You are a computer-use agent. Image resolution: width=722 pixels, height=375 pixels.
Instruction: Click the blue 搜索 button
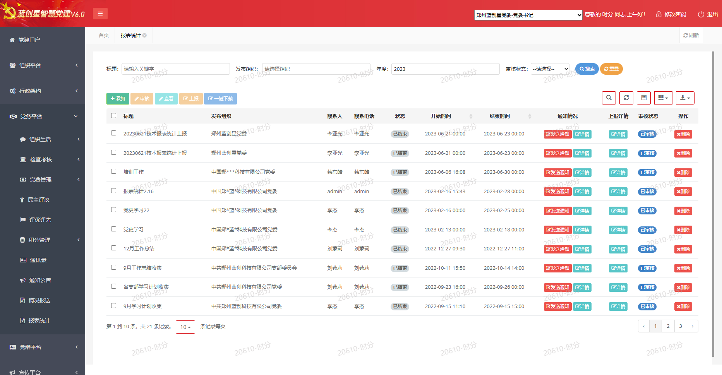pos(587,69)
